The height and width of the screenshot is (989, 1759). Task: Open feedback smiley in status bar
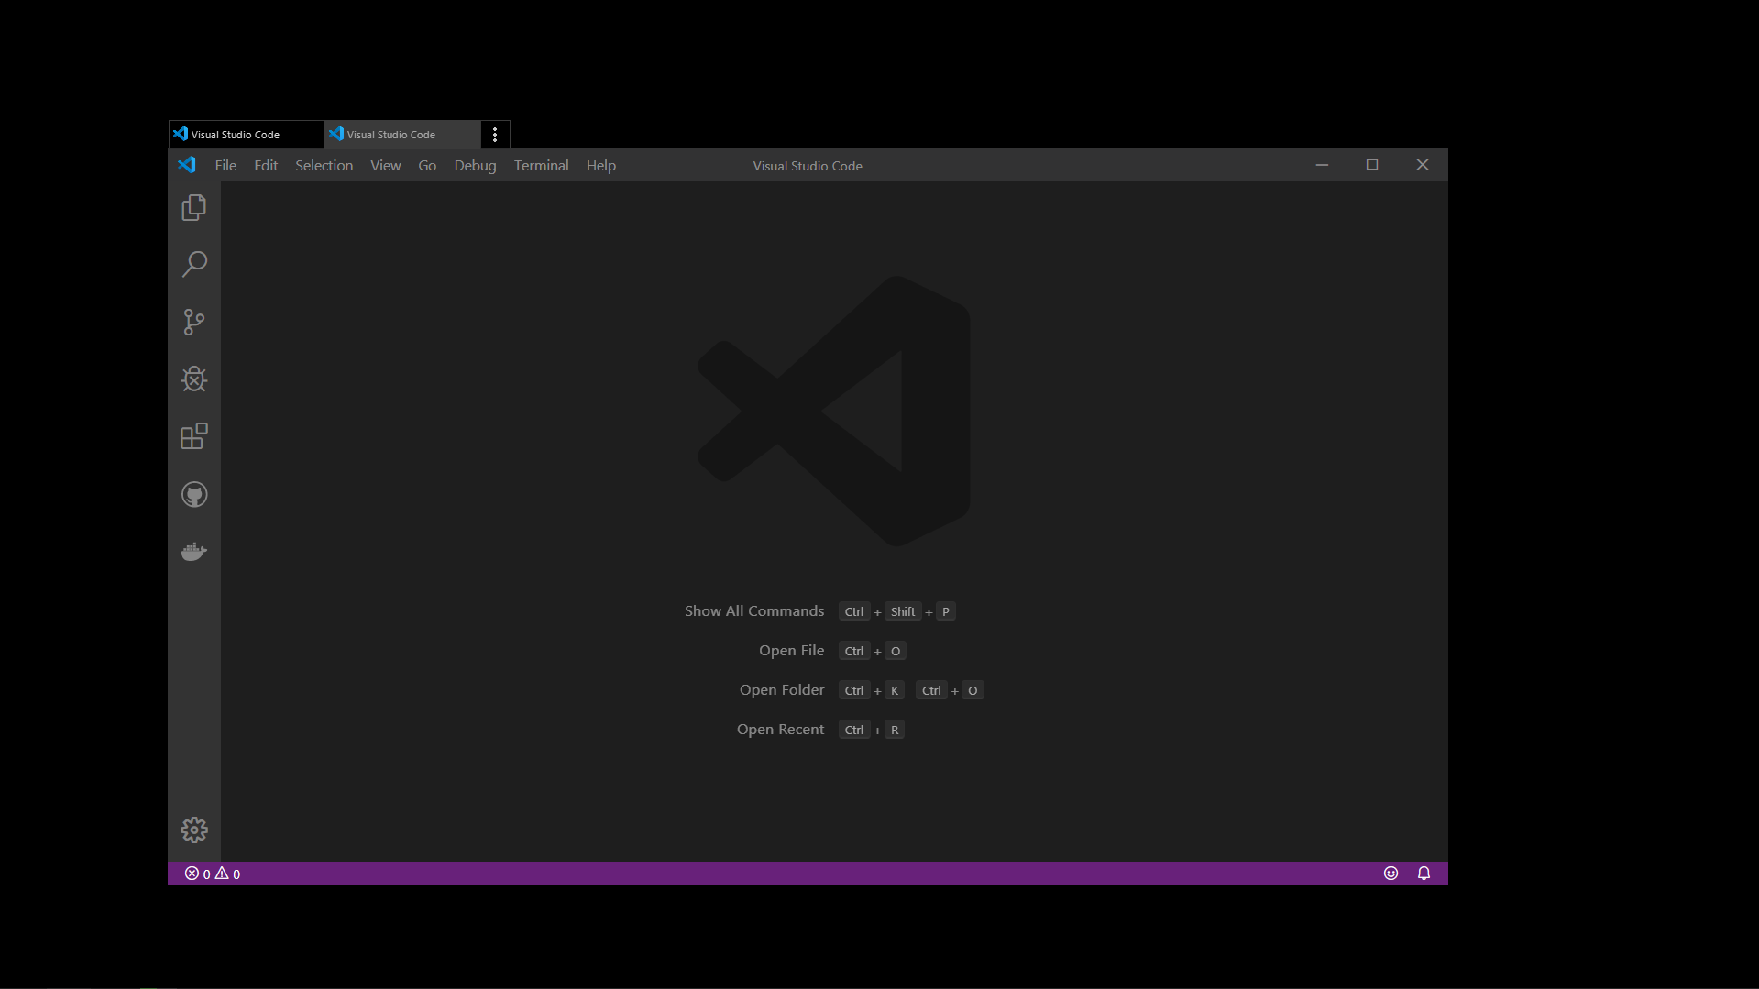(1391, 874)
